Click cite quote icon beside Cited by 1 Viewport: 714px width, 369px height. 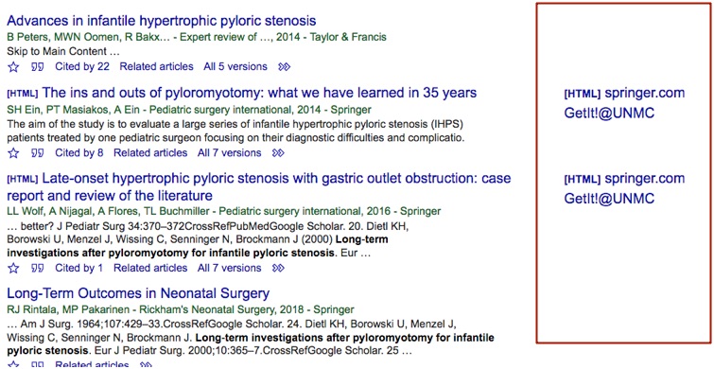37,269
